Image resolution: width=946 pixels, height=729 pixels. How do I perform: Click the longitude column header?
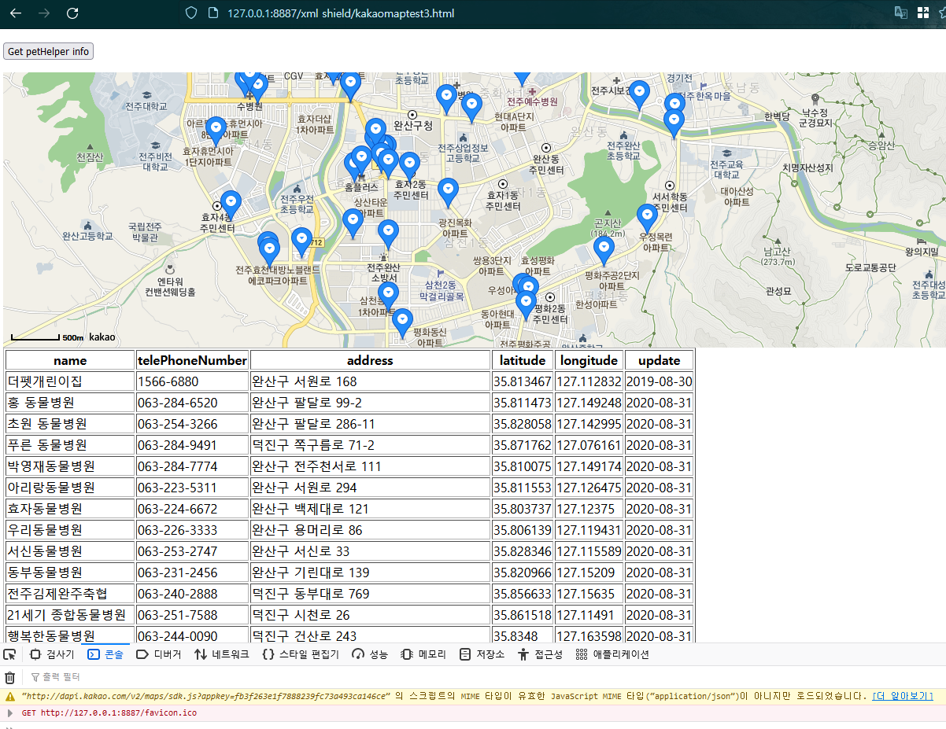pyautogui.click(x=589, y=360)
